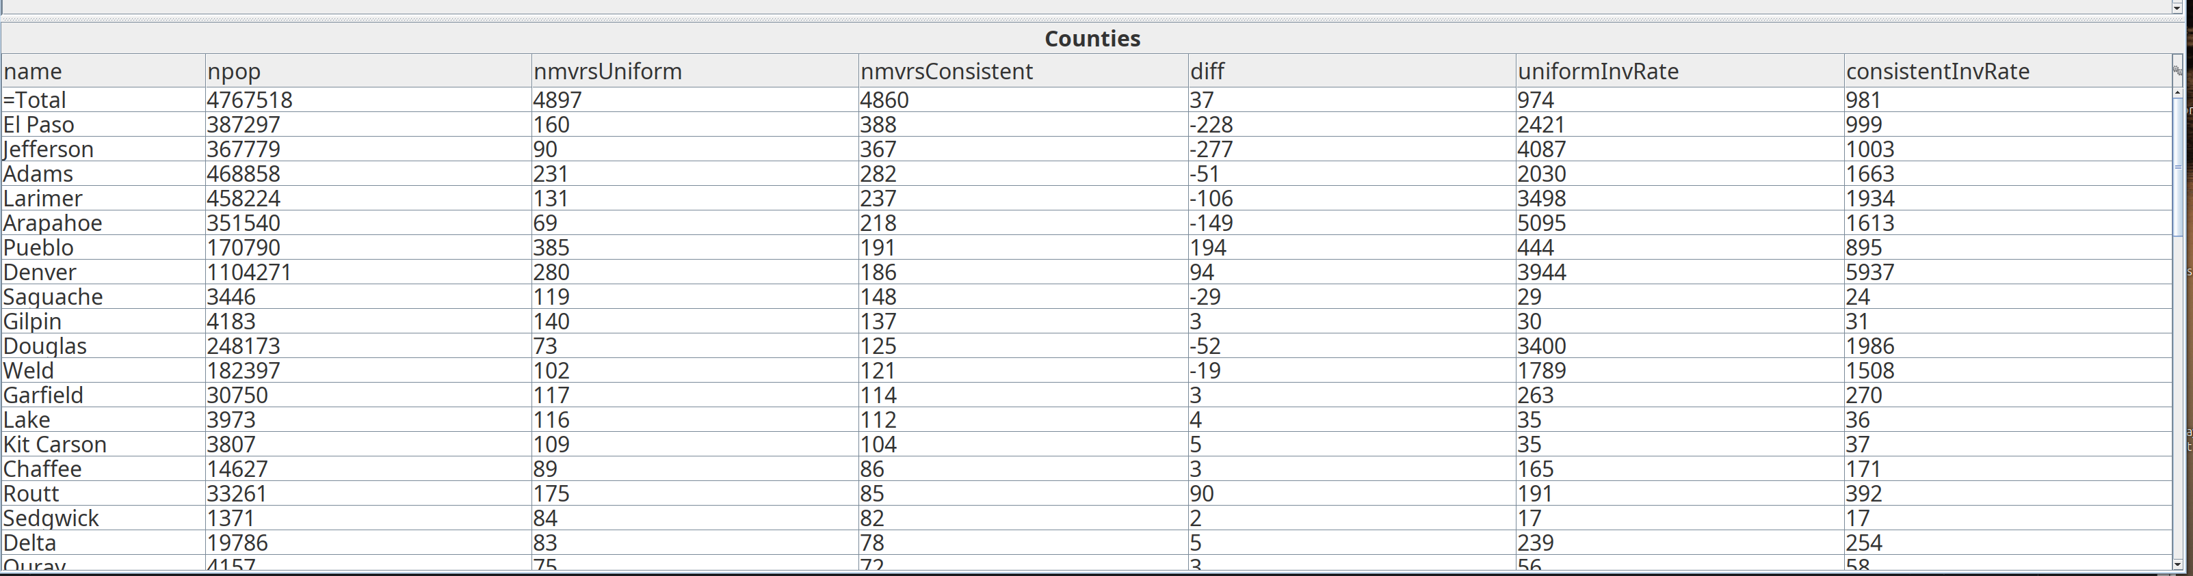This screenshot has height=576, width=2193.
Task: Select the Garfield county name
Action: [x=103, y=396]
